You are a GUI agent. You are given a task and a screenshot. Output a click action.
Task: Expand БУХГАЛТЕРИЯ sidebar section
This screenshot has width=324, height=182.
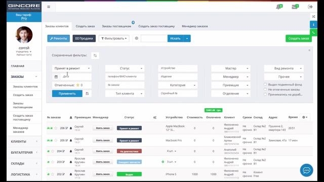click(x=24, y=153)
